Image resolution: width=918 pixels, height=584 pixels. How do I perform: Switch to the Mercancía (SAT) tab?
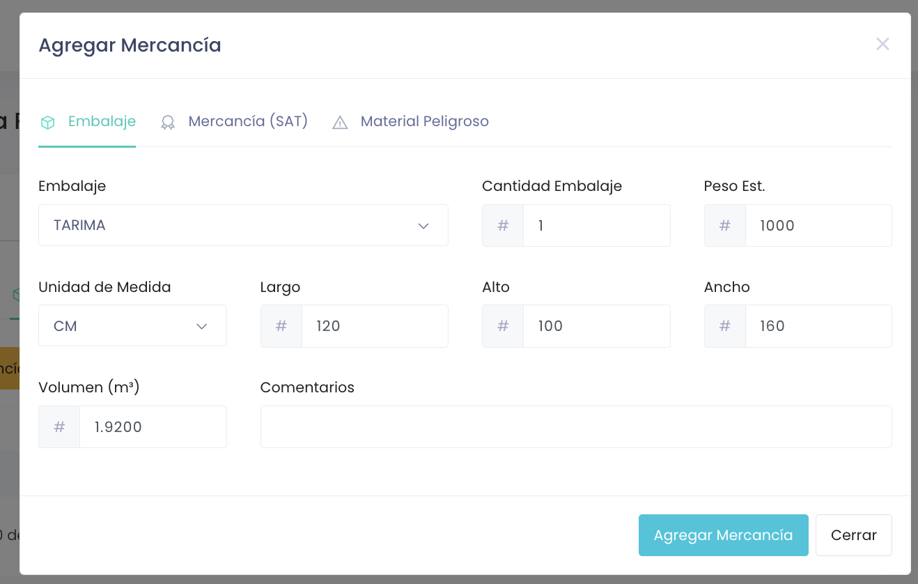coord(247,121)
